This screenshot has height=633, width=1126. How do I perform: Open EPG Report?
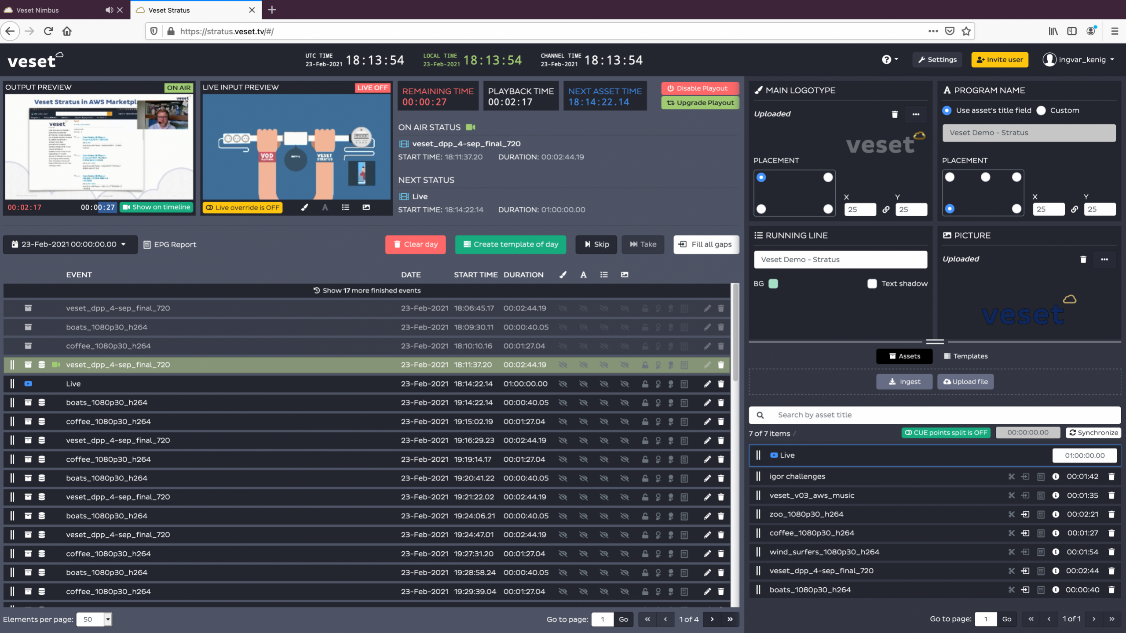click(x=170, y=245)
